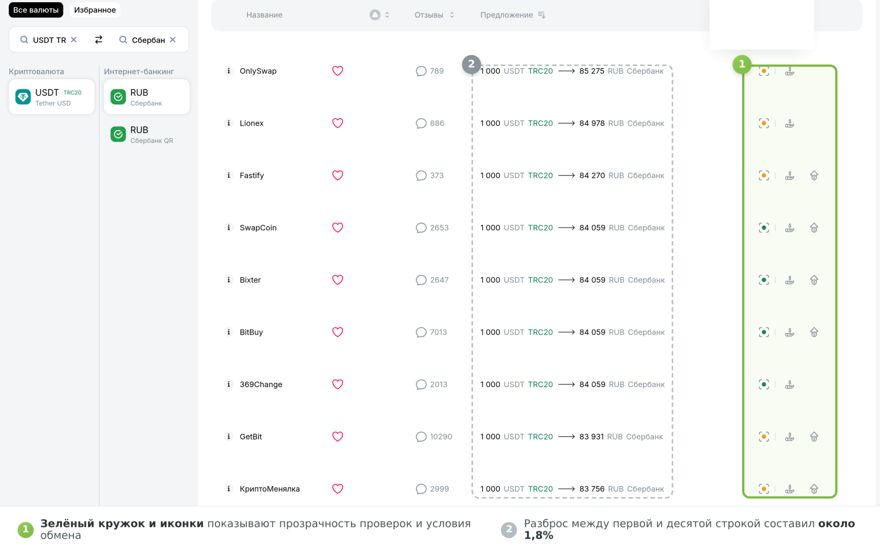This screenshot has width=880, height=555.
Task: Toggle the triangle status column sort arrows
Action: (387, 15)
